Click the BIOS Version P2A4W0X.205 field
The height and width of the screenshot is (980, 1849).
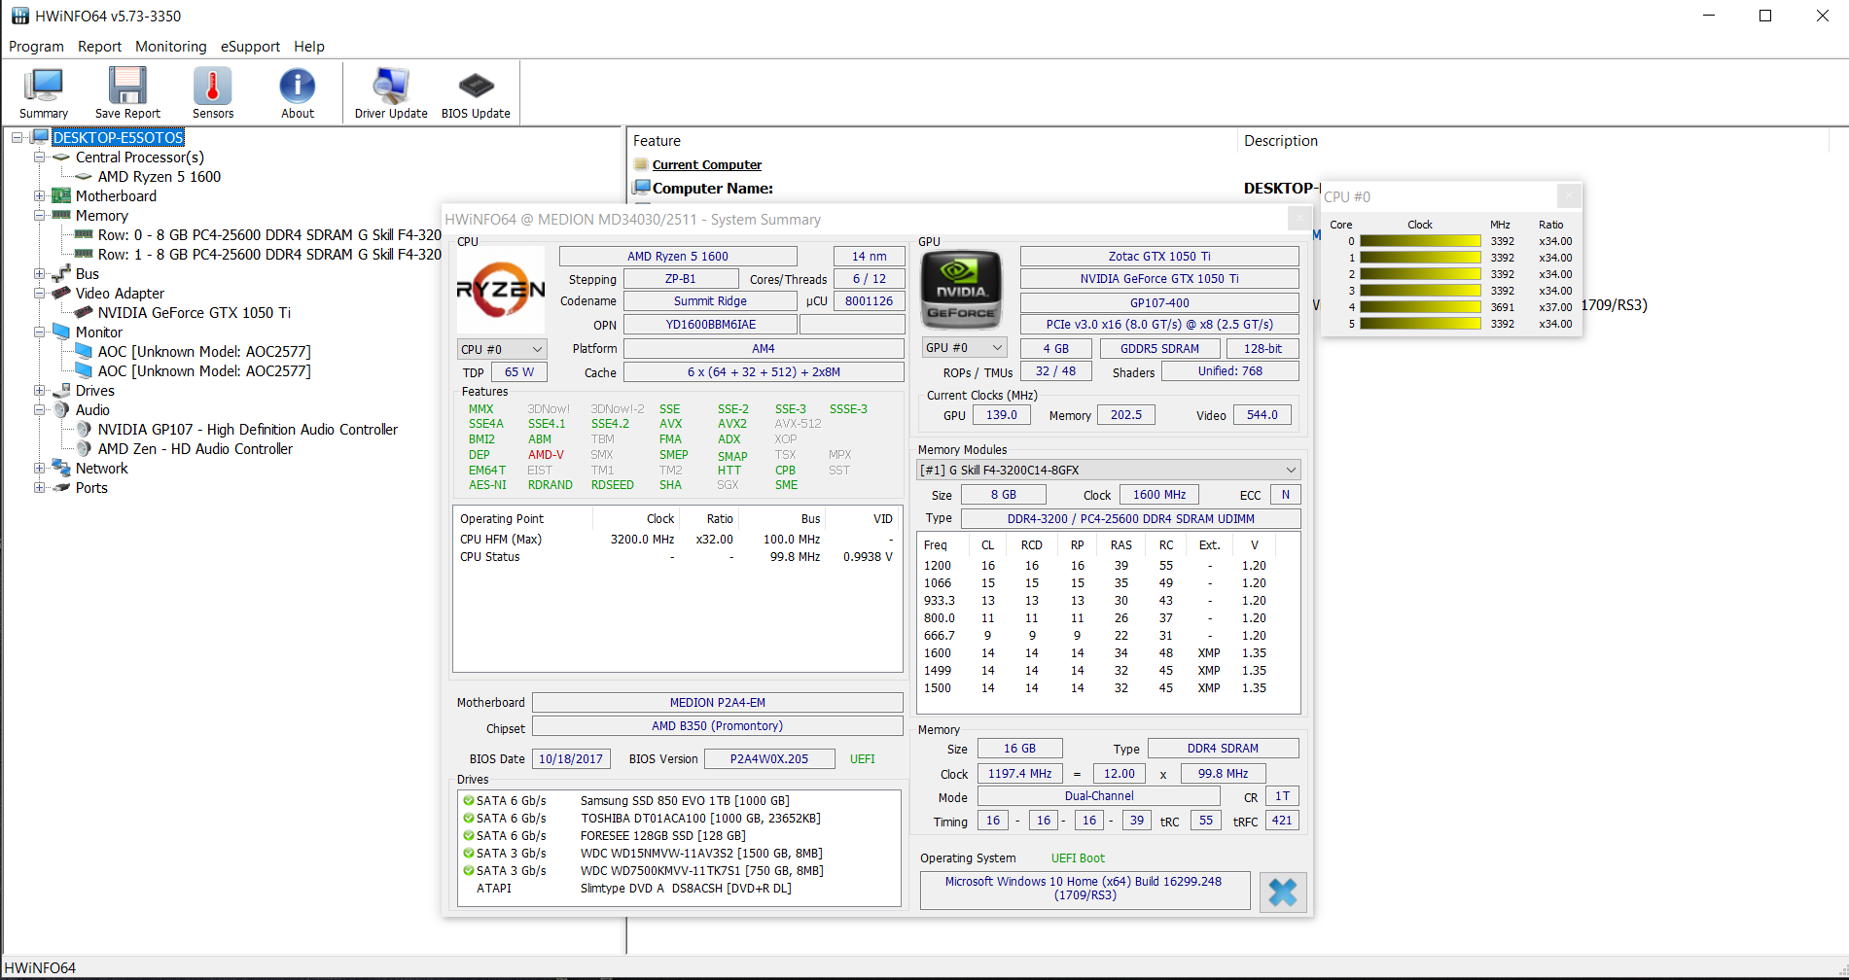click(769, 758)
